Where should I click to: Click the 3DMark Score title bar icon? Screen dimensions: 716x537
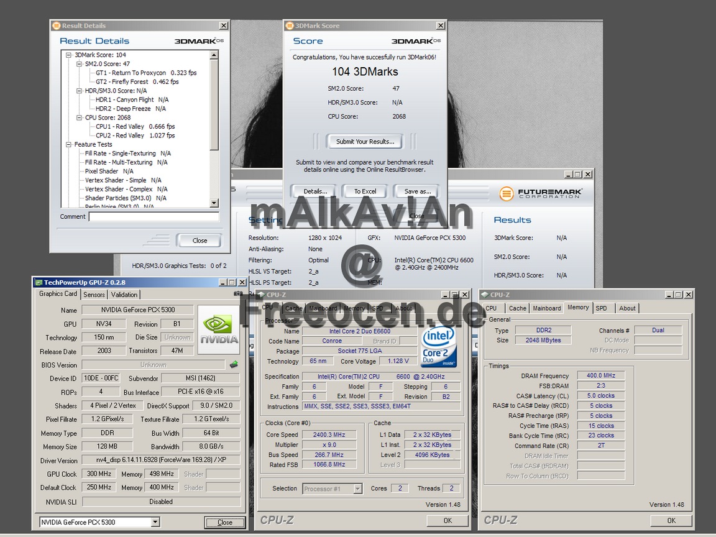click(x=290, y=25)
